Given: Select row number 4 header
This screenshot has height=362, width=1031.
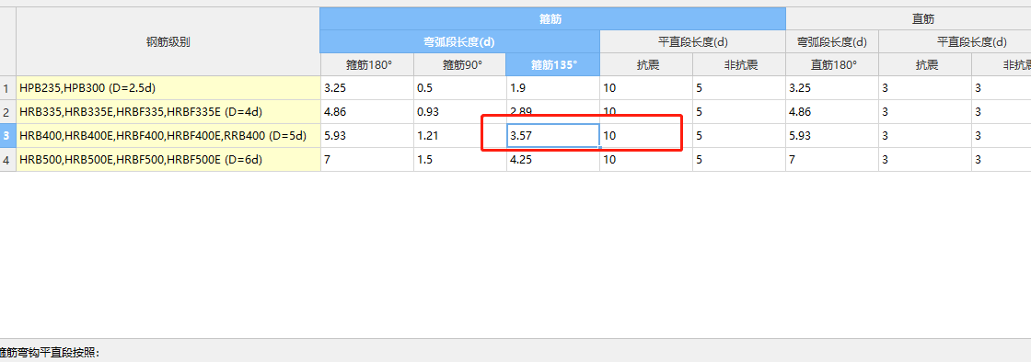Looking at the screenshot, I should pos(8,159).
